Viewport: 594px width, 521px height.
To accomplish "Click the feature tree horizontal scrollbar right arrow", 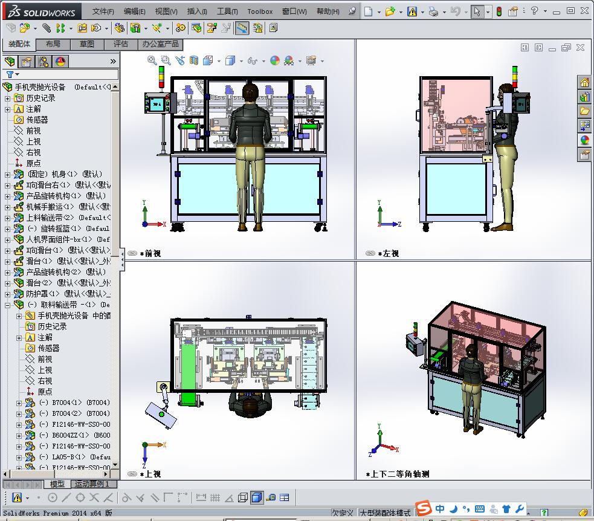I will [x=106, y=474].
